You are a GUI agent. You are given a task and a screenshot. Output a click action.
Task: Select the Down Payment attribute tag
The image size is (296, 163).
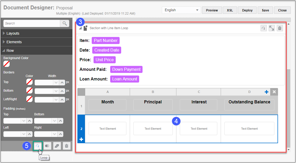[x=126, y=70]
